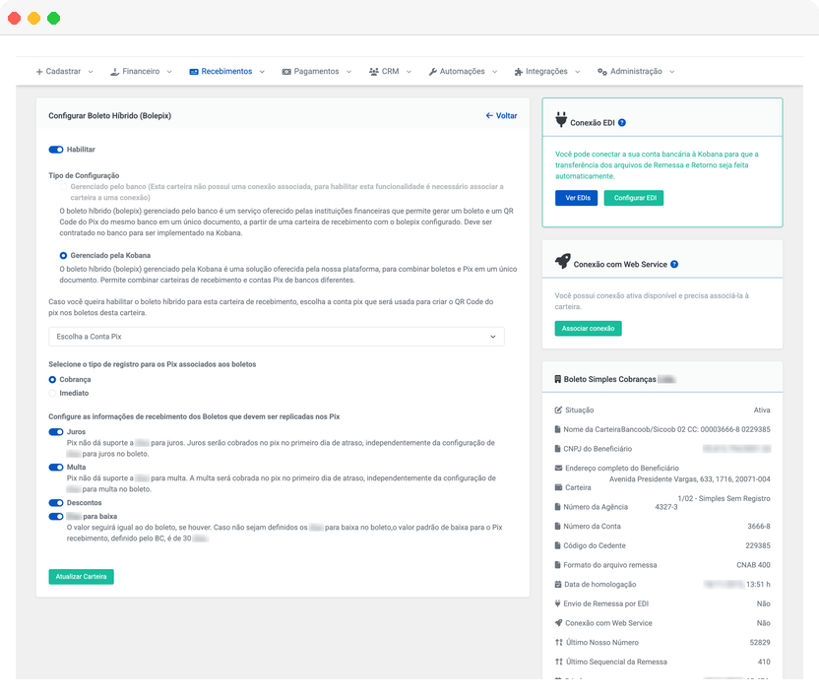Click the Voltar link

click(x=500, y=115)
